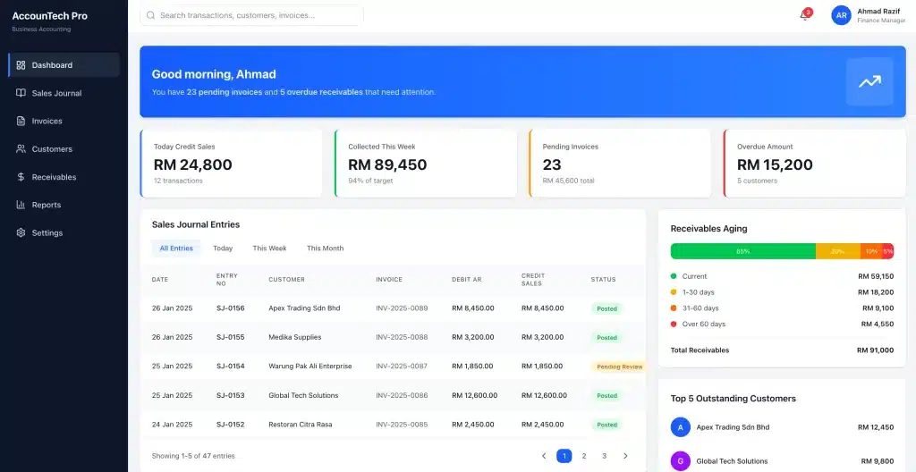Viewport: 916px width, 472px height.
Task: Click invoice INV-2025-0087
Action: (x=402, y=367)
